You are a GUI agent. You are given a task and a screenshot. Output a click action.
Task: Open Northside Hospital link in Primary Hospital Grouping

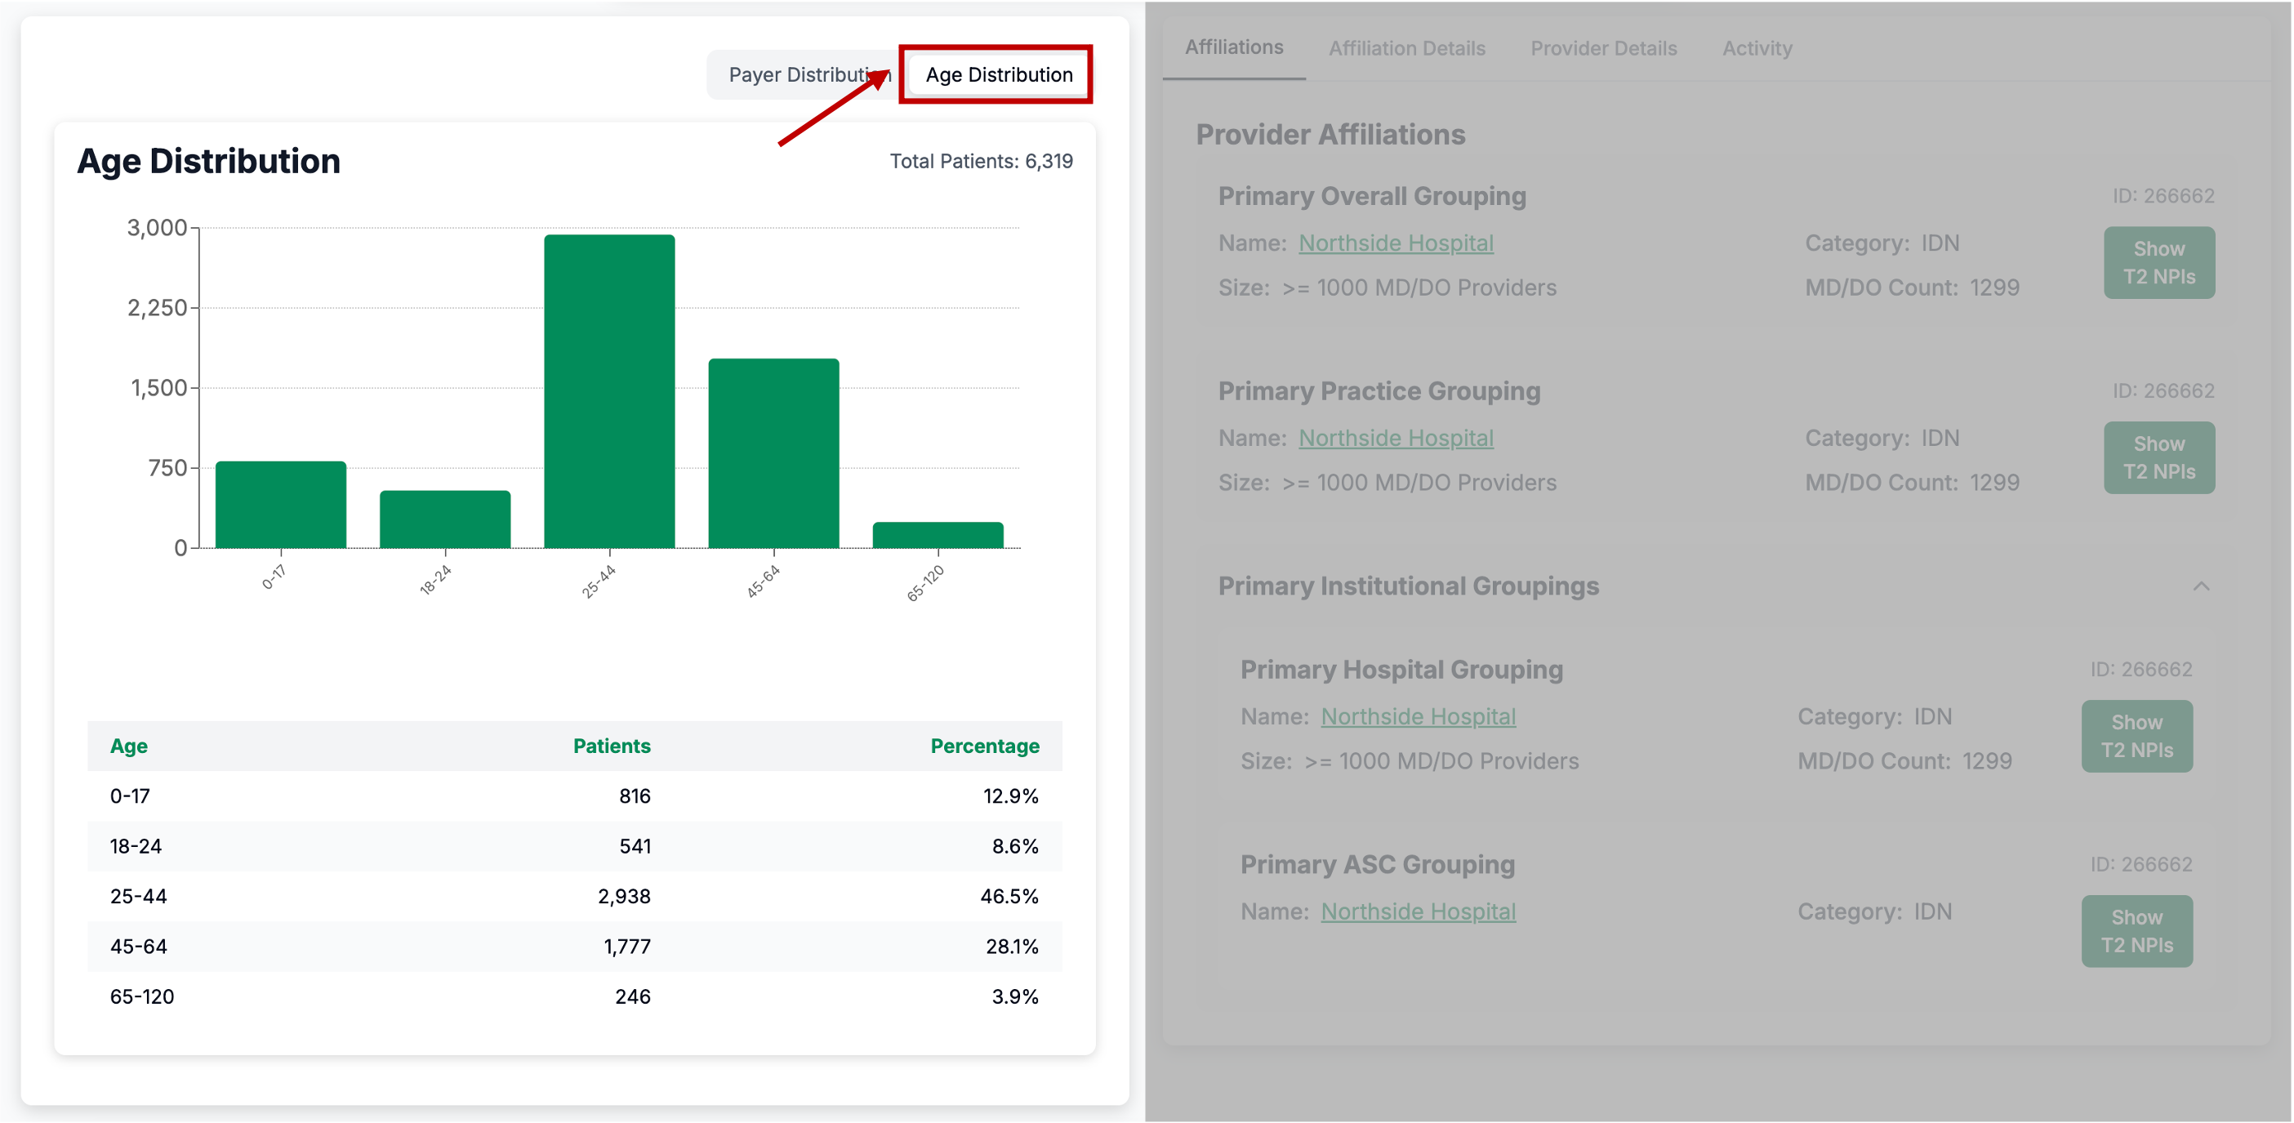coord(1418,717)
